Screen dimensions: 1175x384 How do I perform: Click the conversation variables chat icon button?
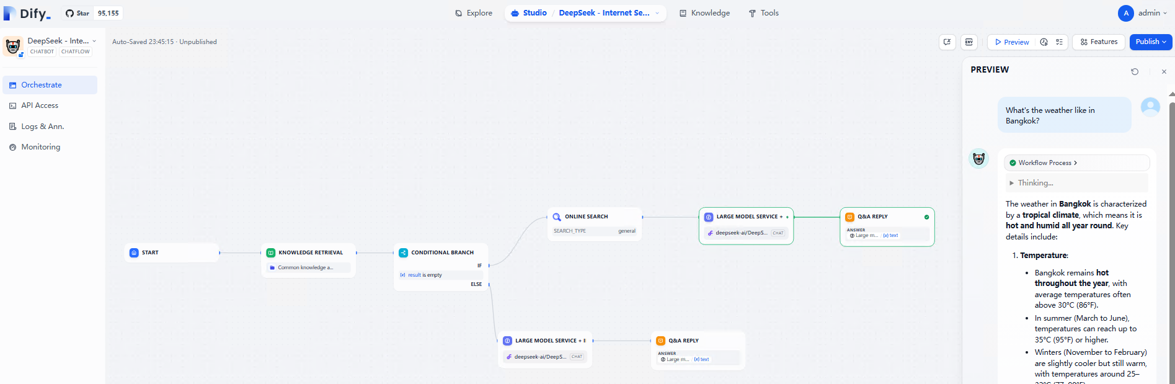tap(947, 42)
